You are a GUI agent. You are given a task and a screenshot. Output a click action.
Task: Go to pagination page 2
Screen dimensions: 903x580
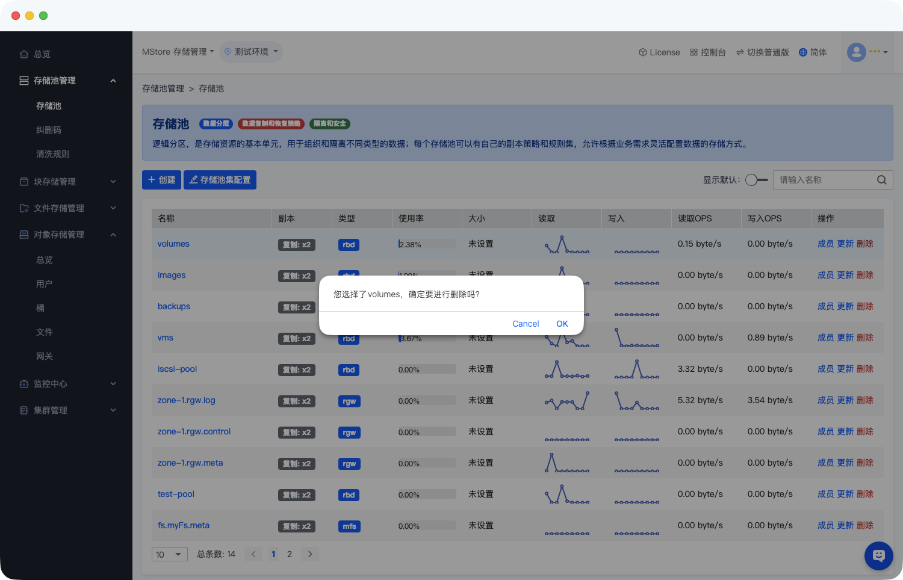pos(290,554)
